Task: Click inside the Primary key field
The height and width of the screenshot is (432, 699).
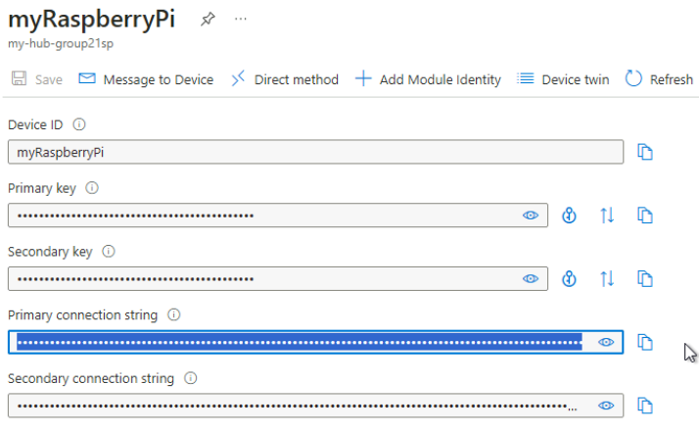Action: click(278, 216)
